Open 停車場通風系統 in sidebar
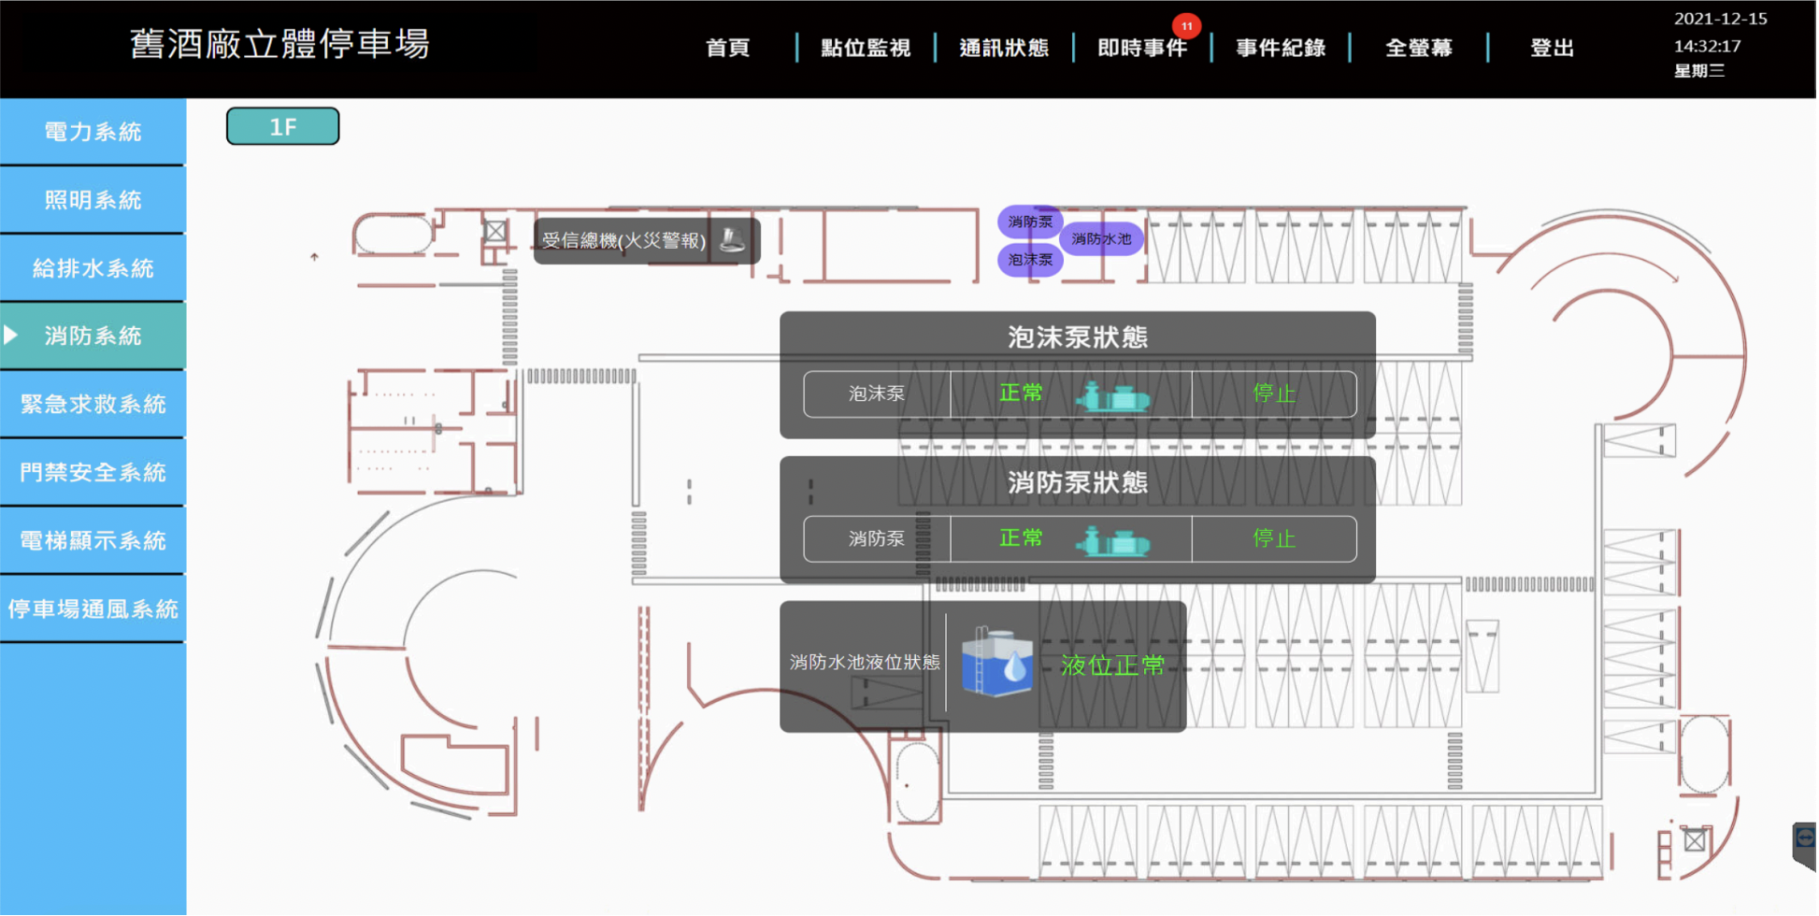 click(93, 608)
